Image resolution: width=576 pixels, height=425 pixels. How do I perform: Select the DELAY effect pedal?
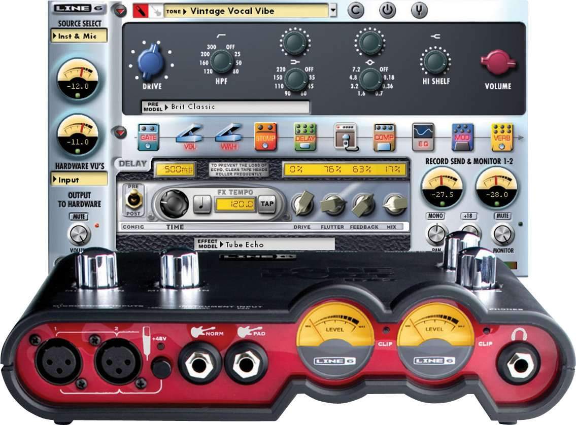pos(305,137)
